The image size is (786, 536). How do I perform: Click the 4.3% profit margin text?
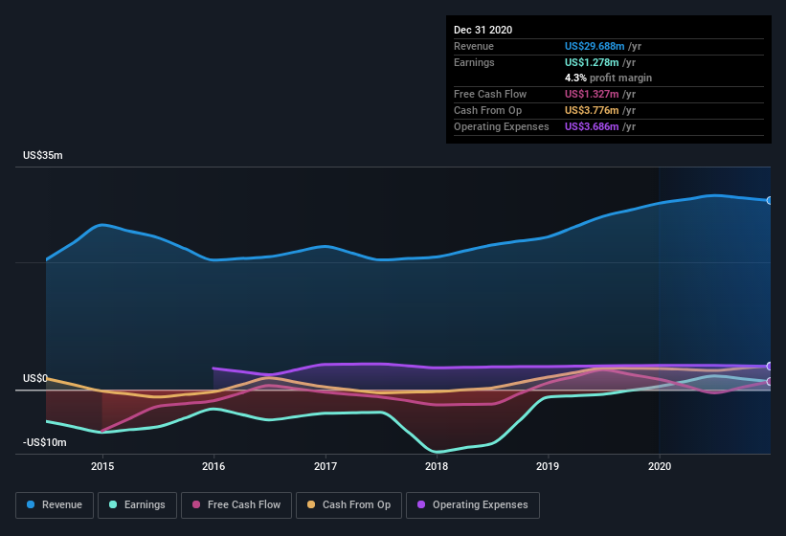pos(608,78)
